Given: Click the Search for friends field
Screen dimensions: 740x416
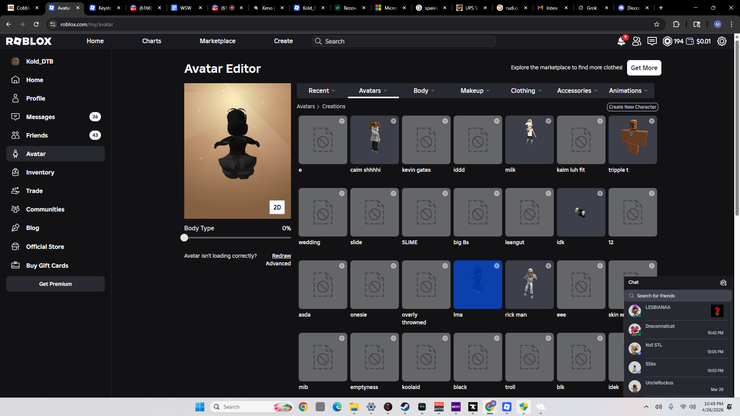Looking at the screenshot, I should pyautogui.click(x=678, y=296).
